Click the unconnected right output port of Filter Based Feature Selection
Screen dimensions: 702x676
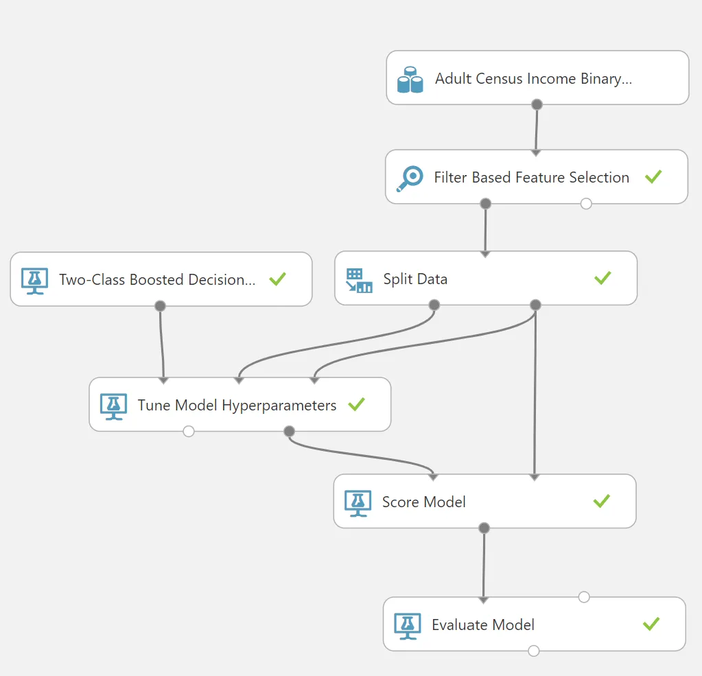coord(586,204)
